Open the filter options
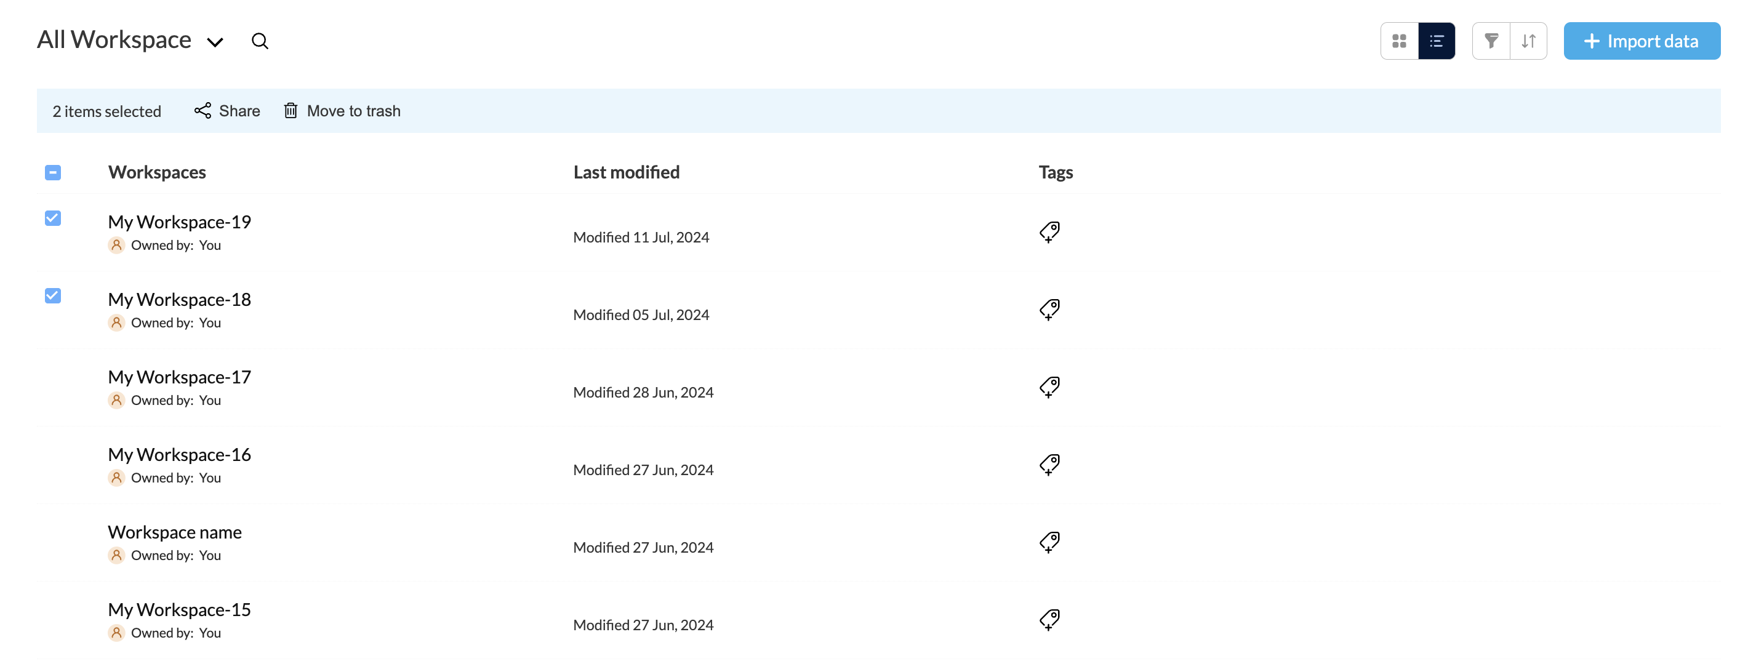 1491,41
